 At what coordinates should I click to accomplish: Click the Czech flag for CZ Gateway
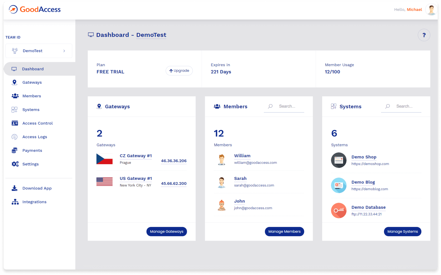(x=104, y=159)
